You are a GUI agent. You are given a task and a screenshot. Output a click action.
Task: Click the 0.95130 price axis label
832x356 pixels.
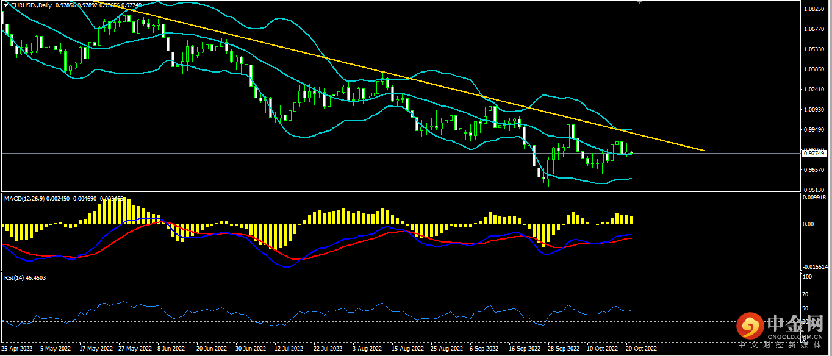814,190
